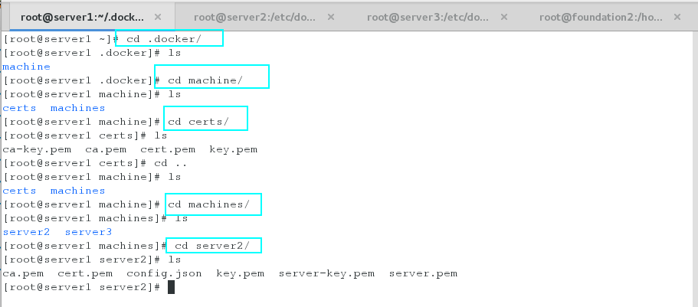Screen dimensions: 698x307
Task: Click the config.json file name
Action: click(164, 273)
